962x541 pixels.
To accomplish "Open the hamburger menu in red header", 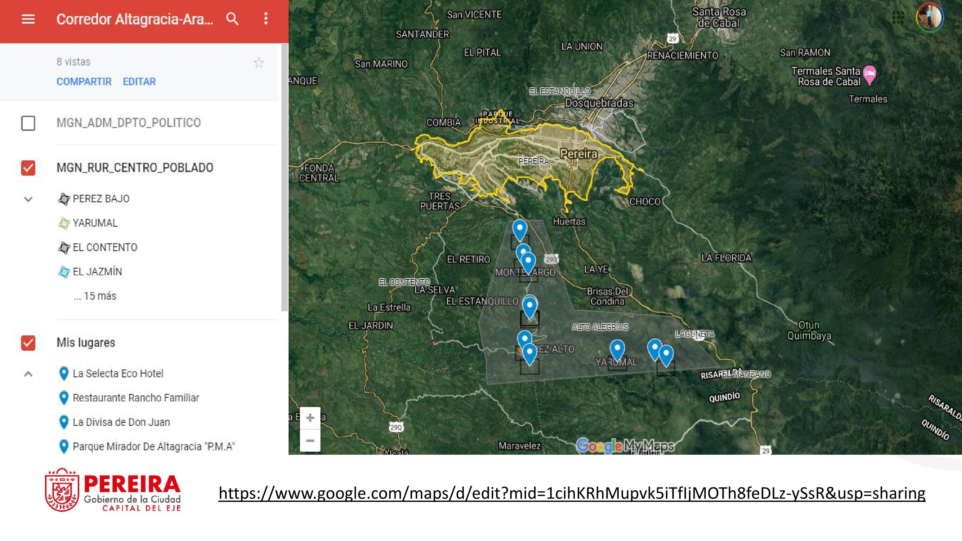I will click(28, 19).
